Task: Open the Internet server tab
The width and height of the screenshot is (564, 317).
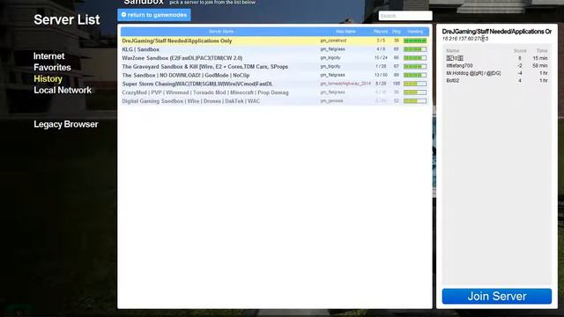Action: [x=49, y=56]
